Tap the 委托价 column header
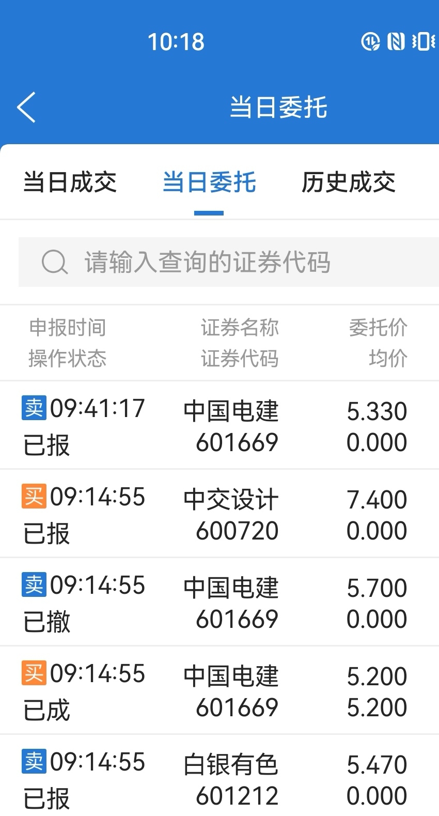439x816 pixels. tap(379, 328)
